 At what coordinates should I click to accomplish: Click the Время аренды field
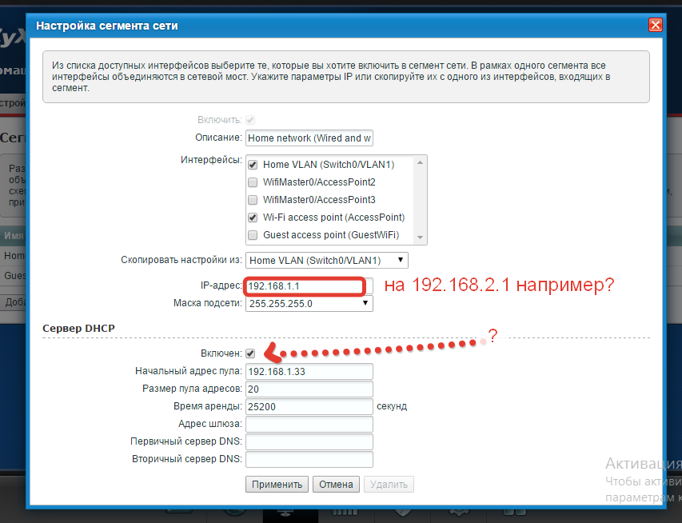point(309,406)
